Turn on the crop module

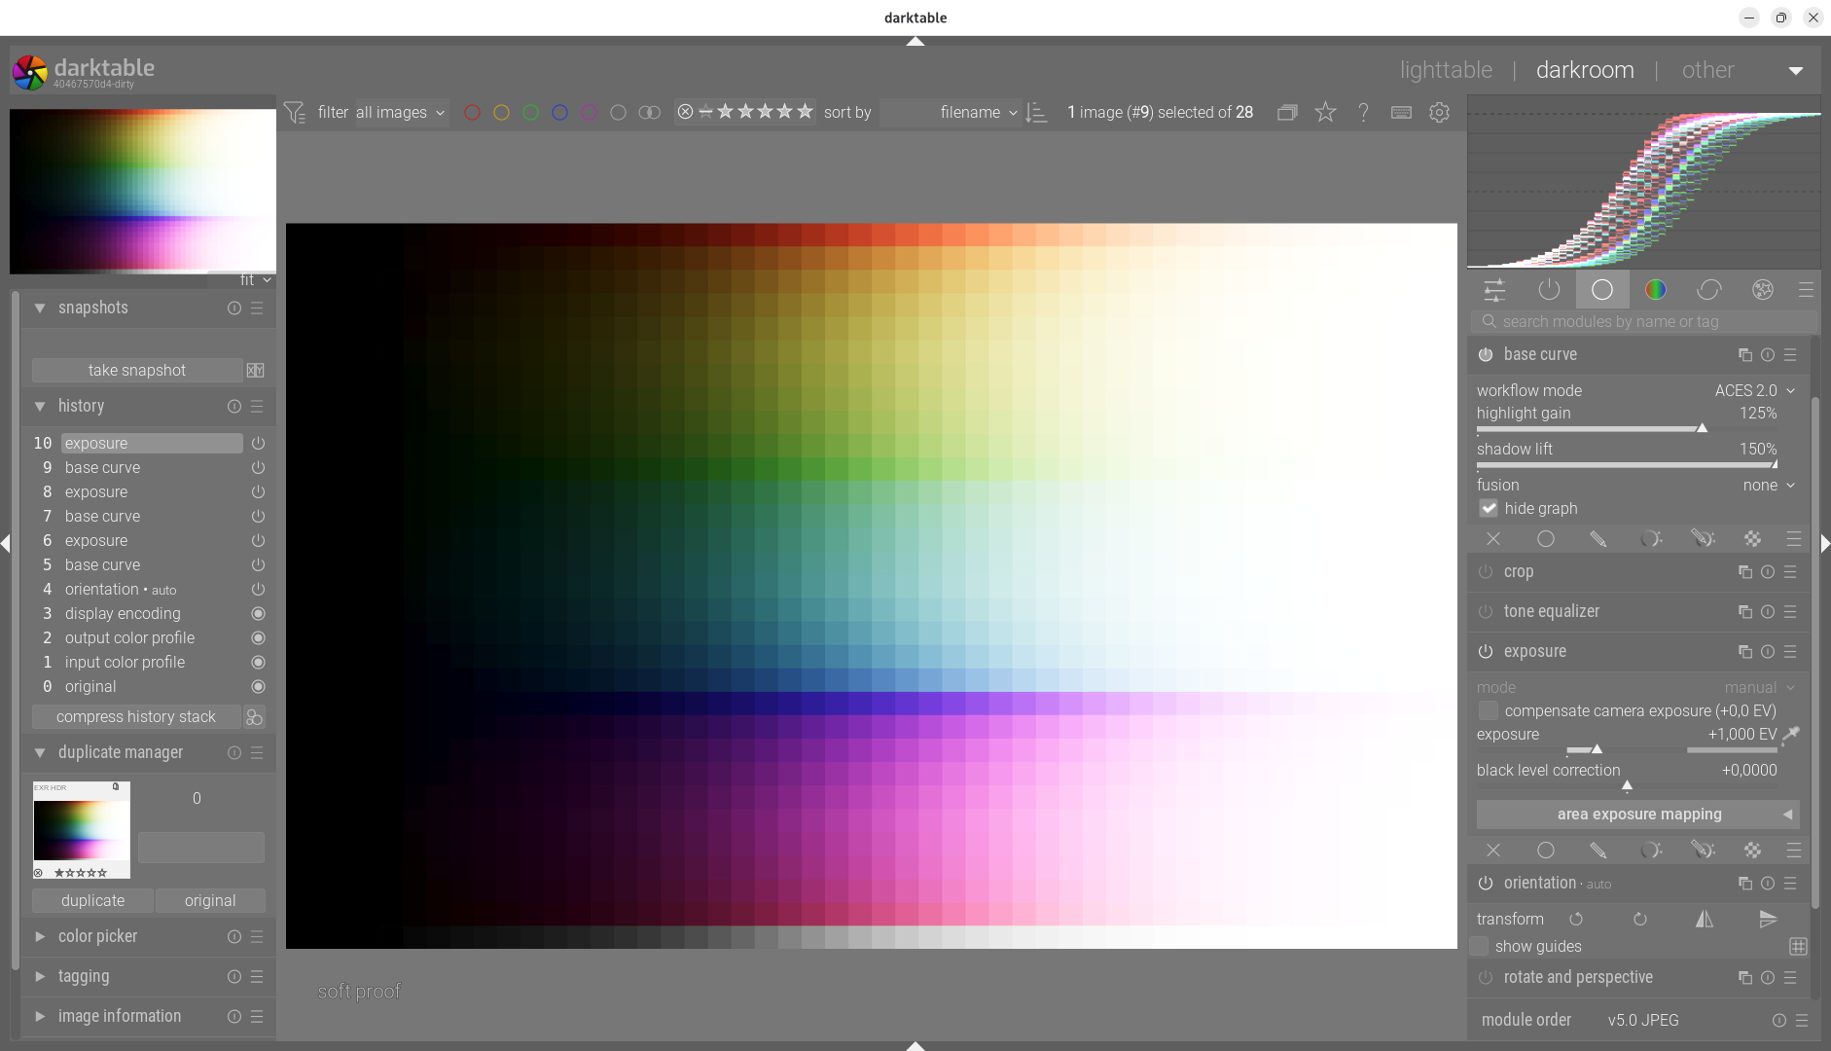coord(1486,572)
